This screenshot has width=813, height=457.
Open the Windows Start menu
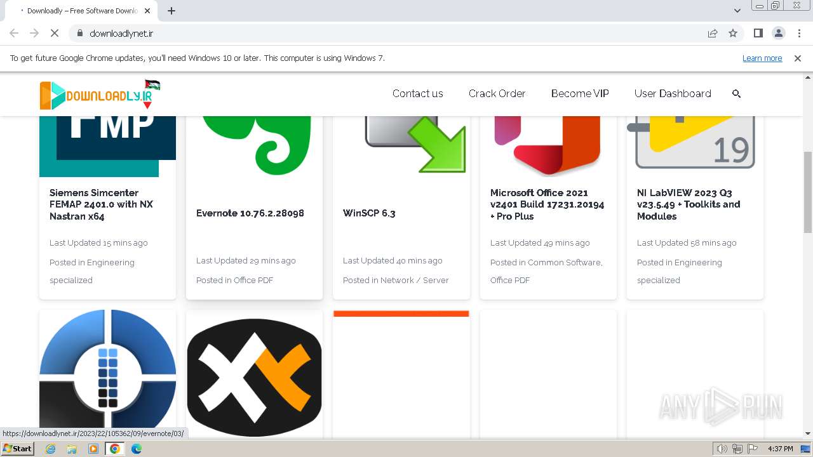(17, 449)
